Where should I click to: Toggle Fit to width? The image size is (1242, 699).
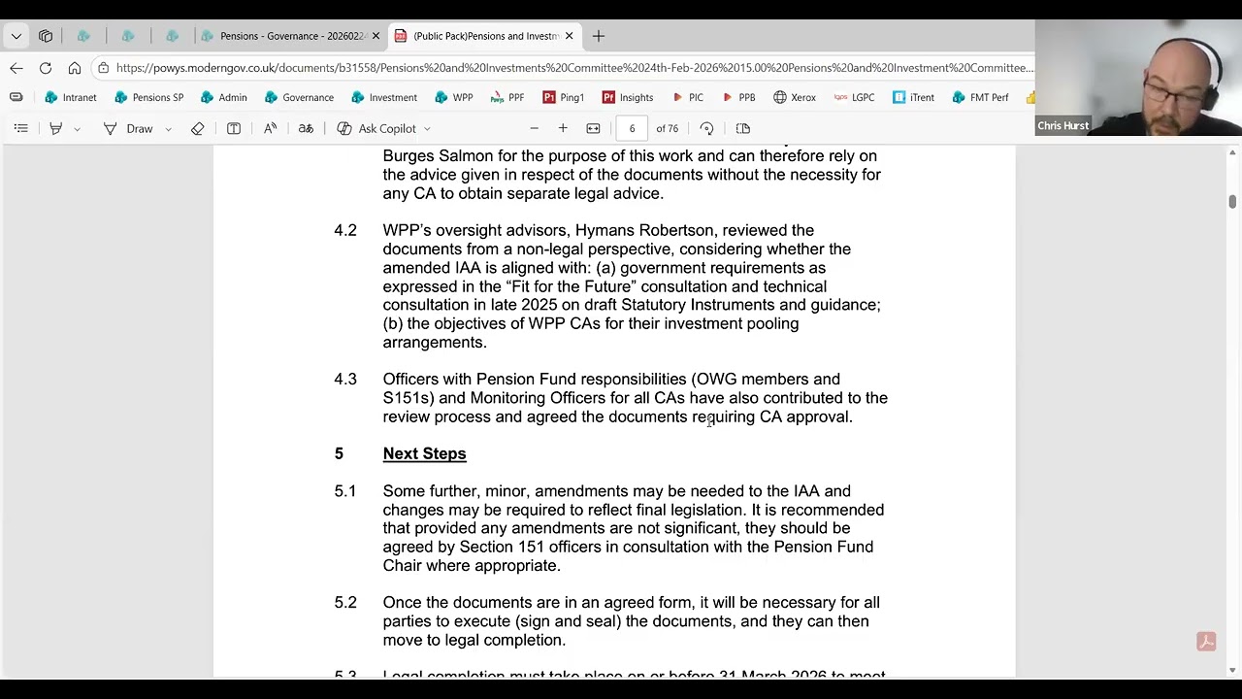coord(594,128)
